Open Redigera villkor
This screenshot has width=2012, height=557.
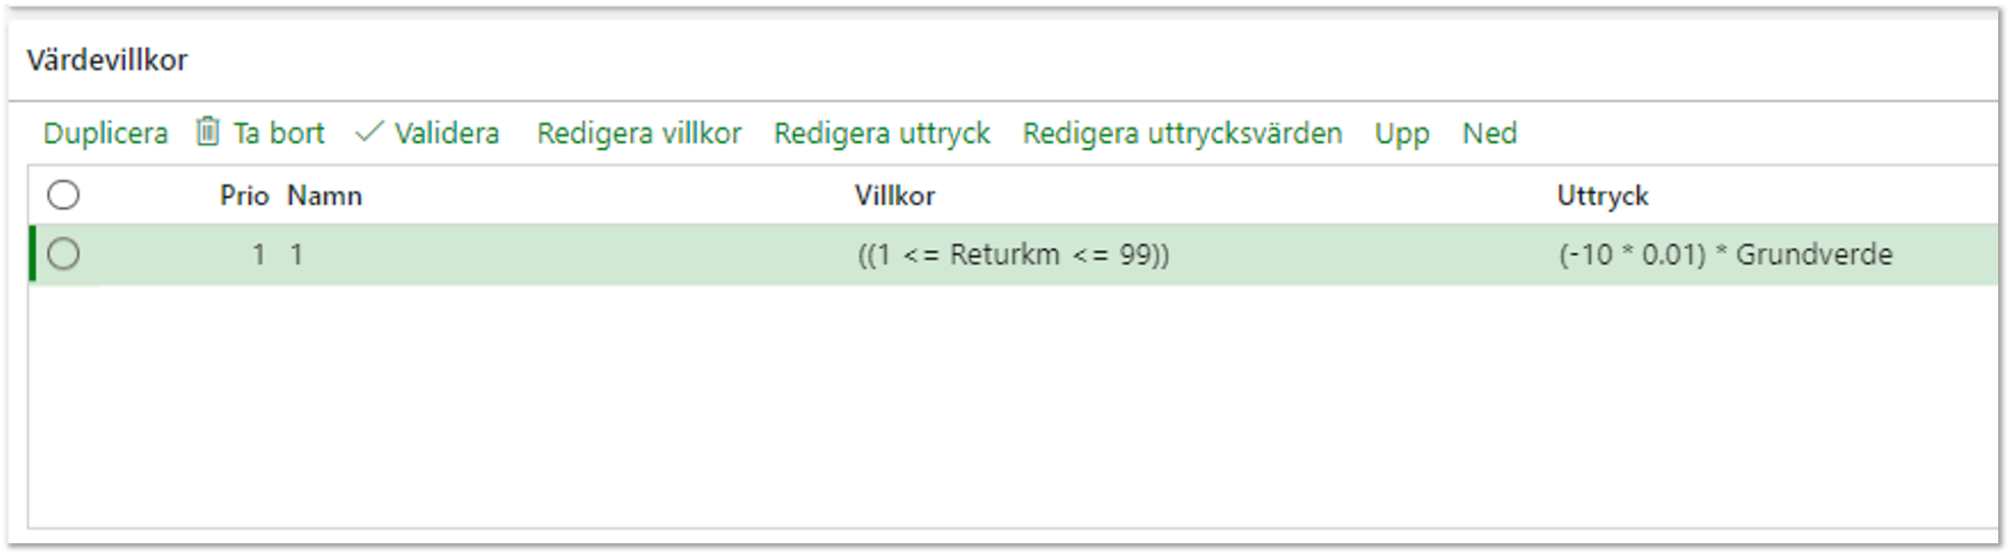click(639, 133)
